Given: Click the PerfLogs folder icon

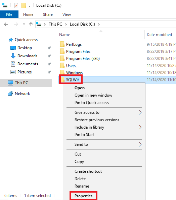Looking at the screenshot, I should click(62, 44).
